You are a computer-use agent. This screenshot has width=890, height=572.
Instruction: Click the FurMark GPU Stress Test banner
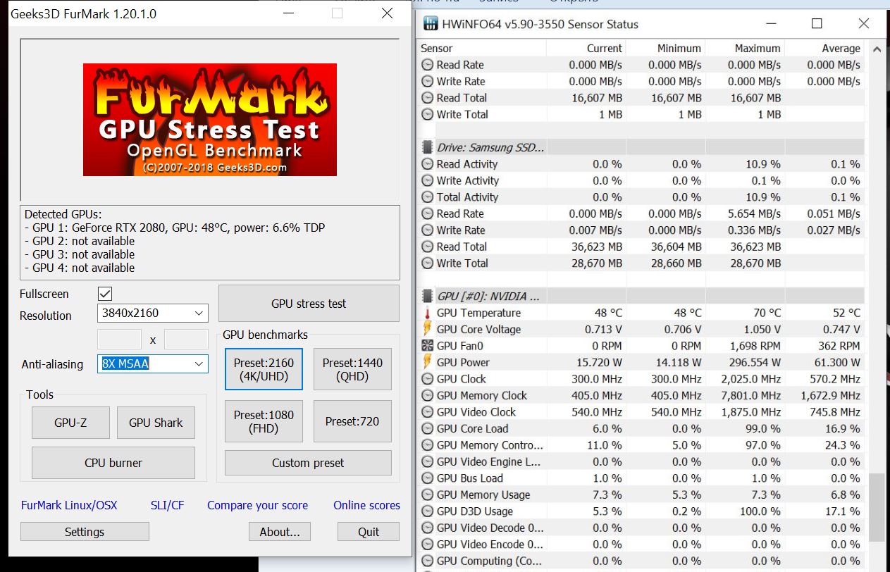[x=210, y=120]
